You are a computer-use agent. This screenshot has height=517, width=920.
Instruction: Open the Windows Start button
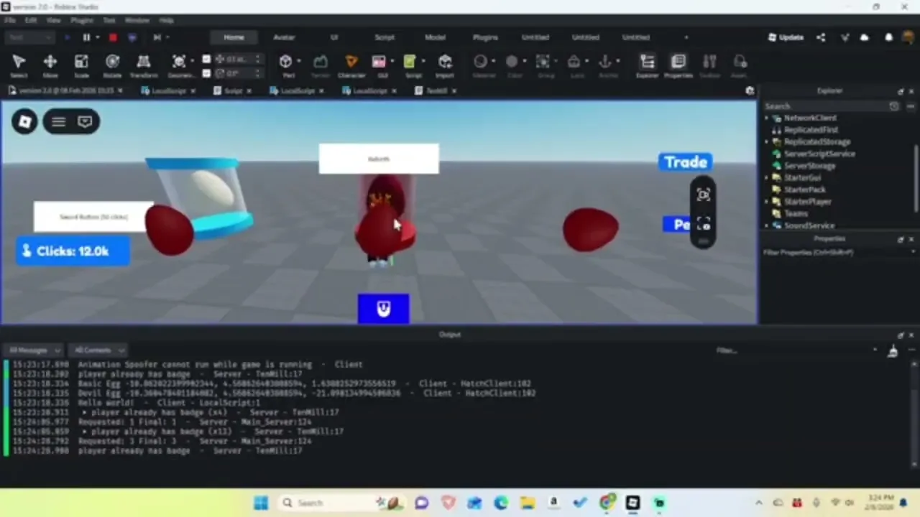click(260, 503)
